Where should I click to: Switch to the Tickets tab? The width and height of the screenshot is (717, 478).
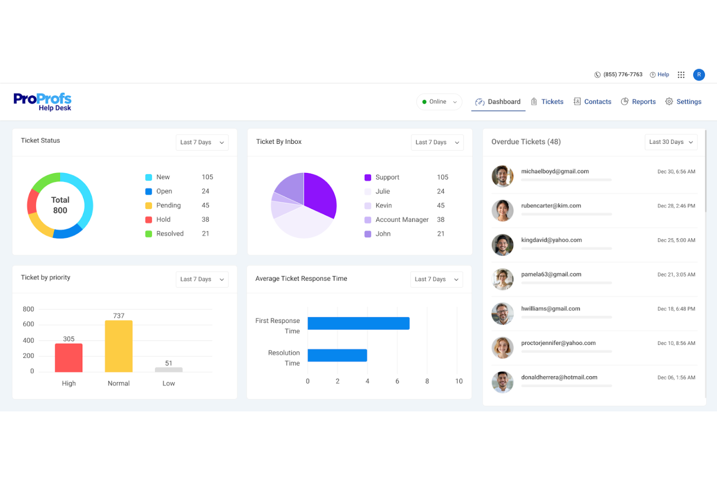tap(552, 101)
